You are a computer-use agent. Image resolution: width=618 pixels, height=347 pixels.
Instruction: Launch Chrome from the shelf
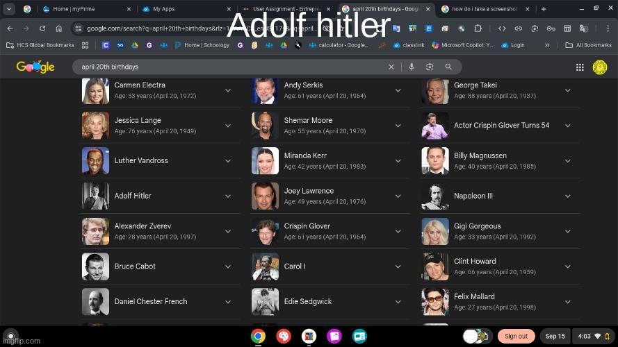[x=258, y=336]
